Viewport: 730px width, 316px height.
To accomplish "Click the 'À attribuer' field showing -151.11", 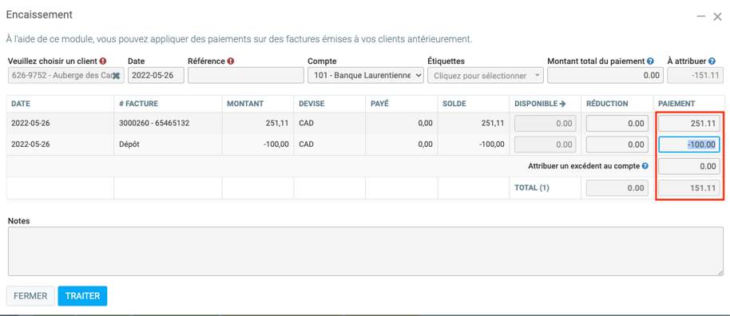I will click(695, 75).
